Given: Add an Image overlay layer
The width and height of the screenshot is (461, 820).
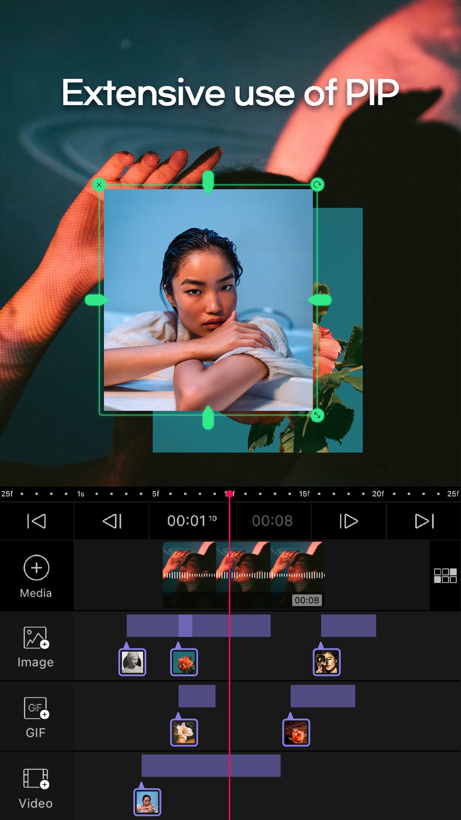Looking at the screenshot, I should [36, 646].
